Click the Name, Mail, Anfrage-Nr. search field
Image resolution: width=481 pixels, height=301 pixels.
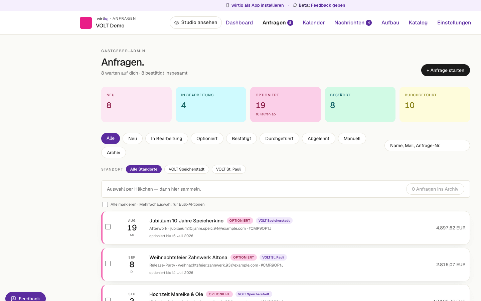(x=427, y=145)
